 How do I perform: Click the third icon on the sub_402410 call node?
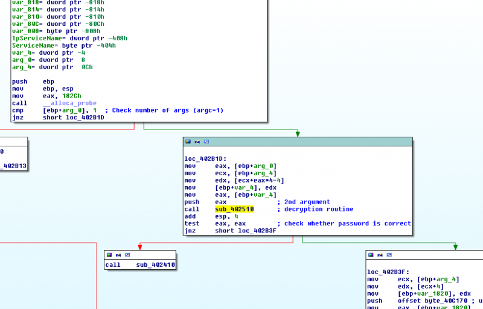127,255
